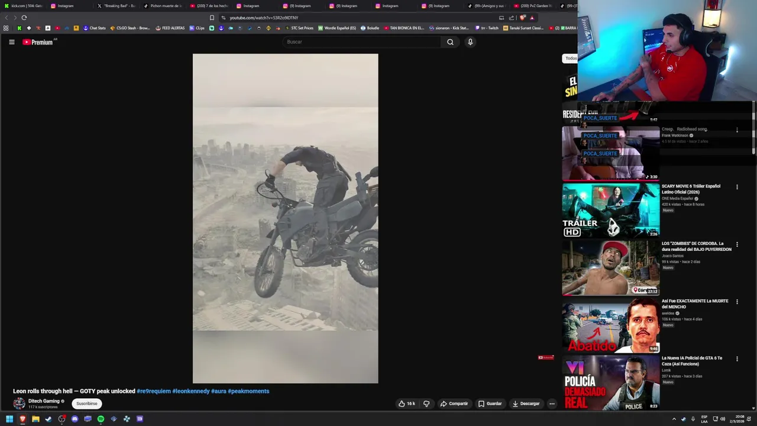
Task: Switch to kick.com browser tab
Action: [x=23, y=6]
